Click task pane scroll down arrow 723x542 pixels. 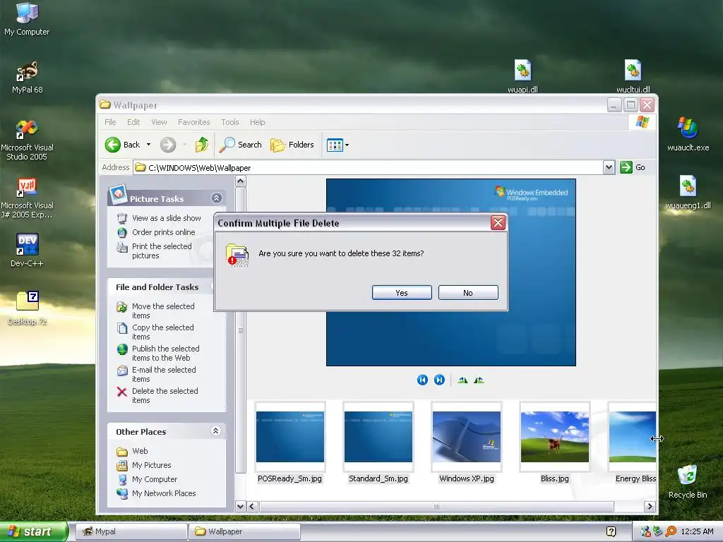pyautogui.click(x=240, y=507)
